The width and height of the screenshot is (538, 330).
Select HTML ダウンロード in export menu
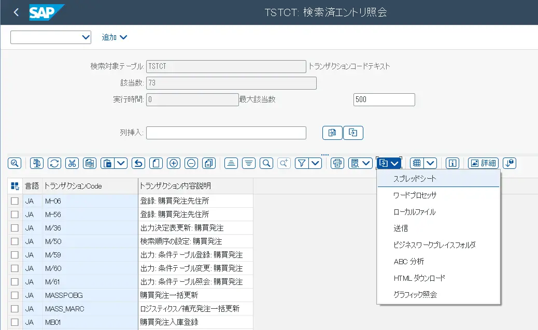coord(419,278)
